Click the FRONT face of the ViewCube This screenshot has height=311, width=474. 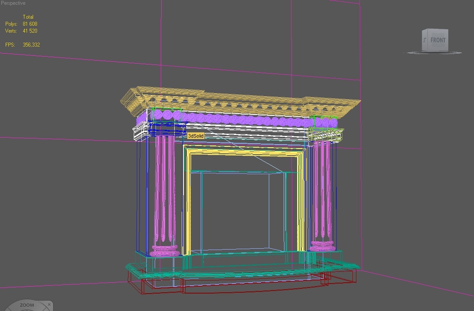pos(437,40)
